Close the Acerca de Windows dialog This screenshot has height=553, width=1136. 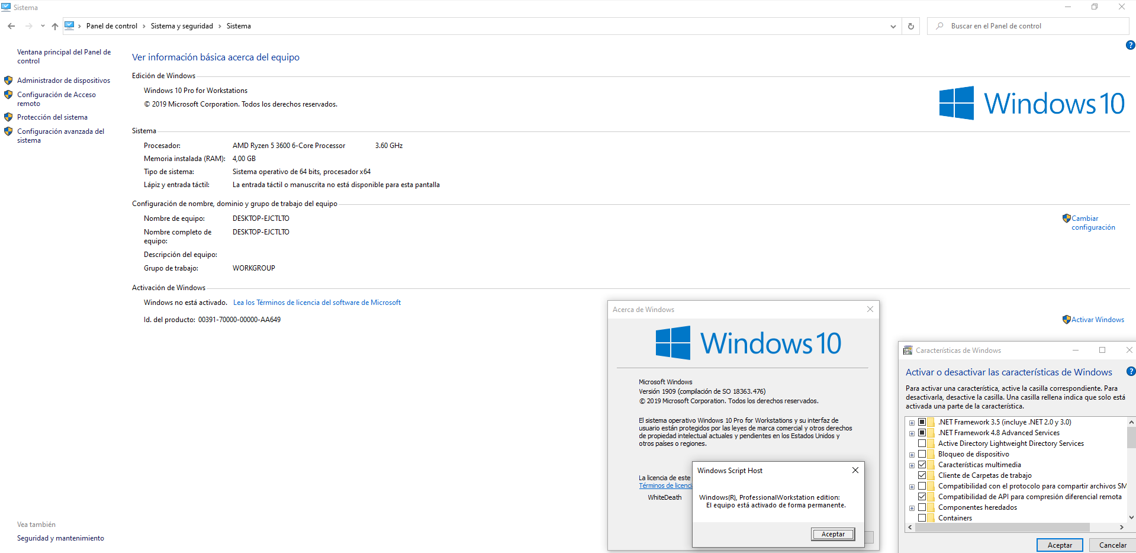tap(870, 309)
